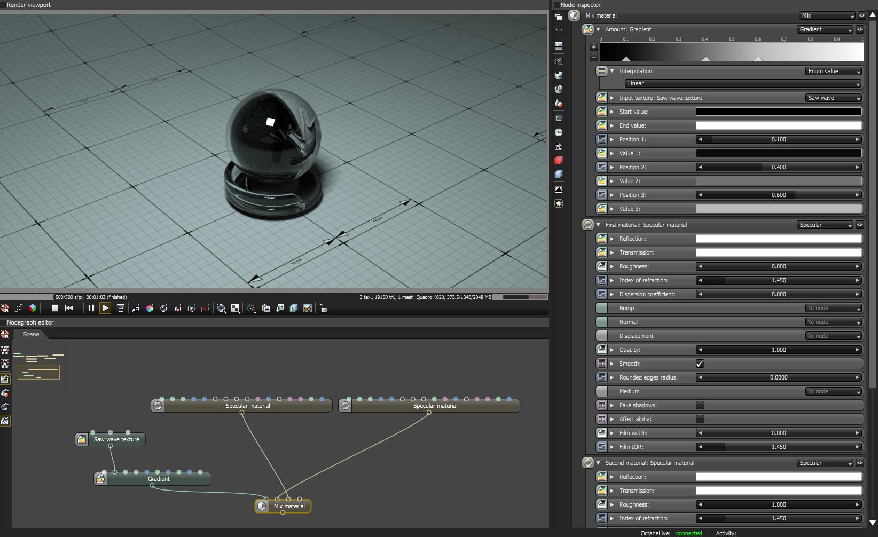Image resolution: width=878 pixels, height=537 pixels.
Task: Click the Start value color swatch
Action: pos(779,112)
